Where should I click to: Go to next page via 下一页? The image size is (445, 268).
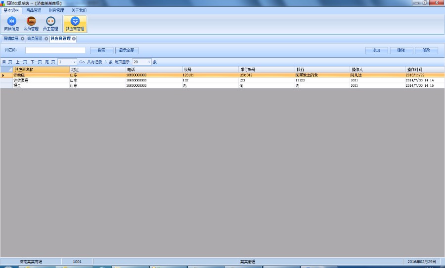point(36,62)
